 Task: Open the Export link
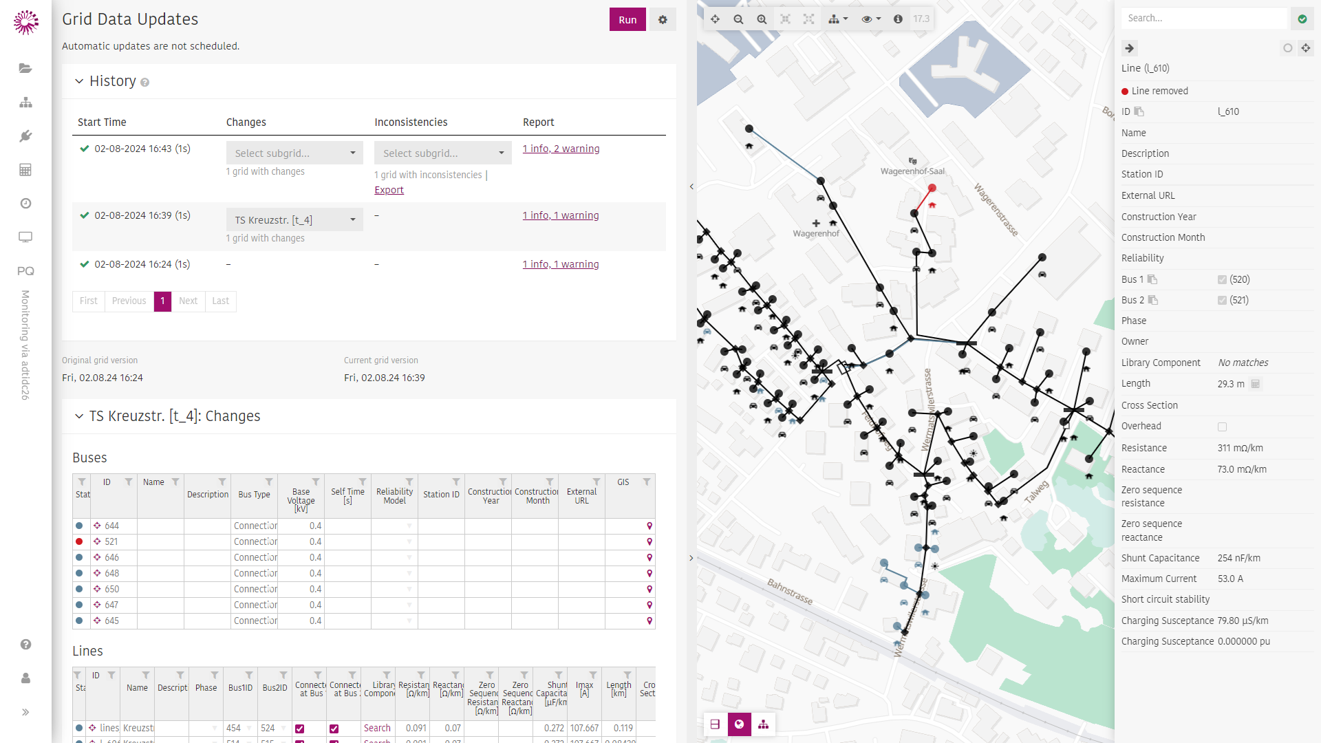click(x=389, y=190)
